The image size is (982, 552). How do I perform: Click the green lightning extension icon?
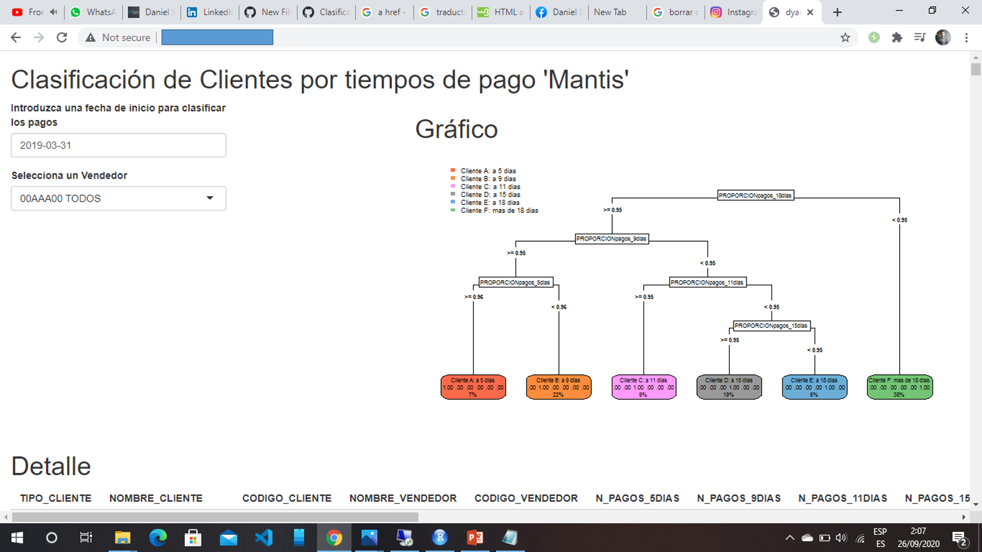tap(874, 38)
